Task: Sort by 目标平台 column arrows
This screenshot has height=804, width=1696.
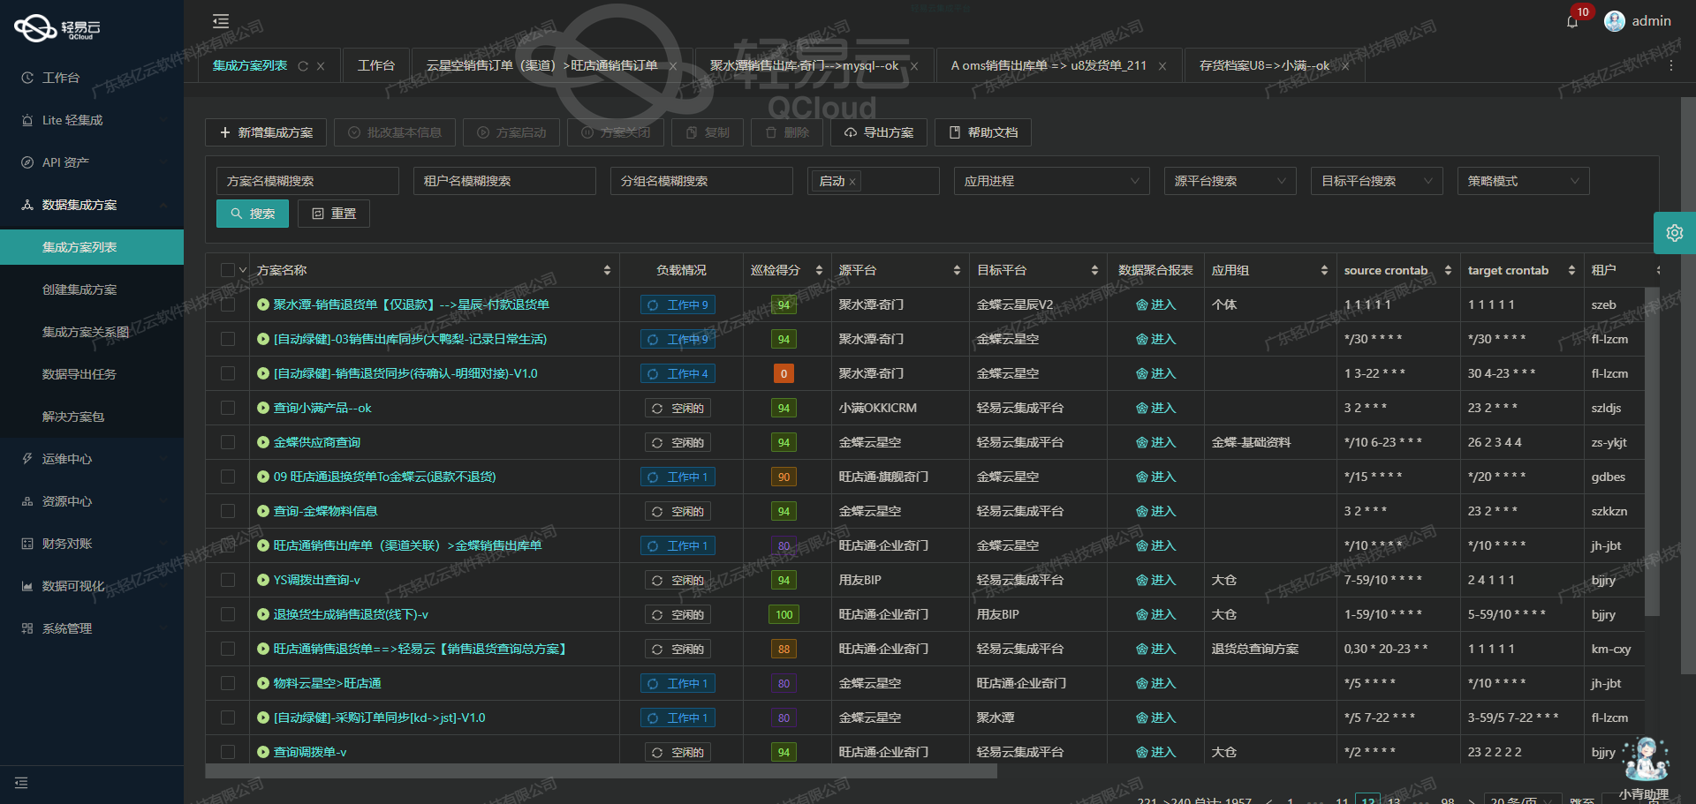Action: pyautogui.click(x=1094, y=270)
